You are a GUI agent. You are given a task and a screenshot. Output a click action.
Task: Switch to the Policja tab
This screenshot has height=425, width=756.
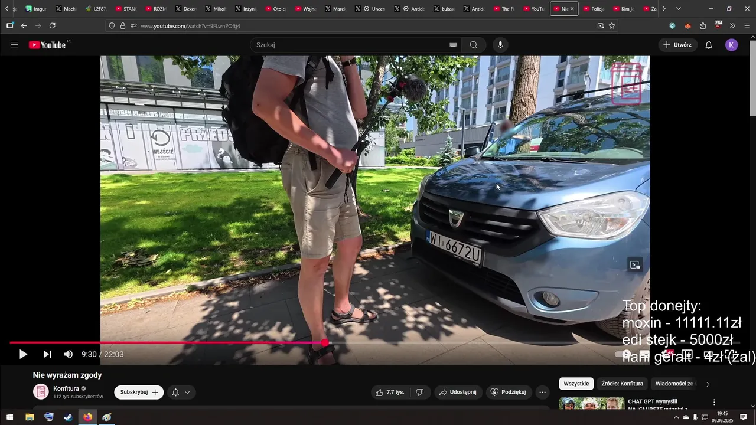[594, 9]
